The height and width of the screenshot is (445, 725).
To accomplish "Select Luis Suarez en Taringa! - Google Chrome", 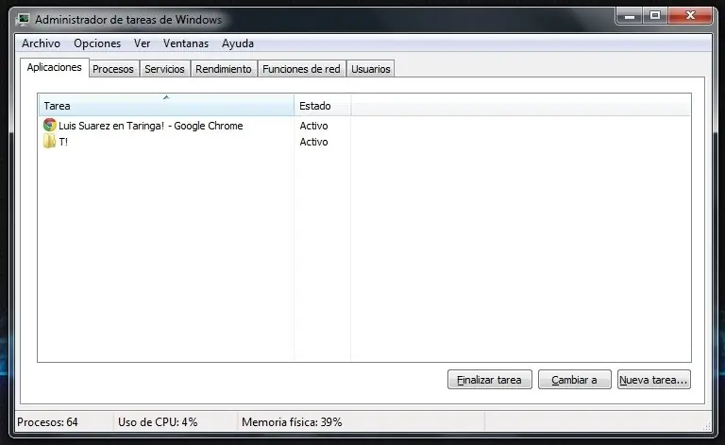I will coord(151,126).
